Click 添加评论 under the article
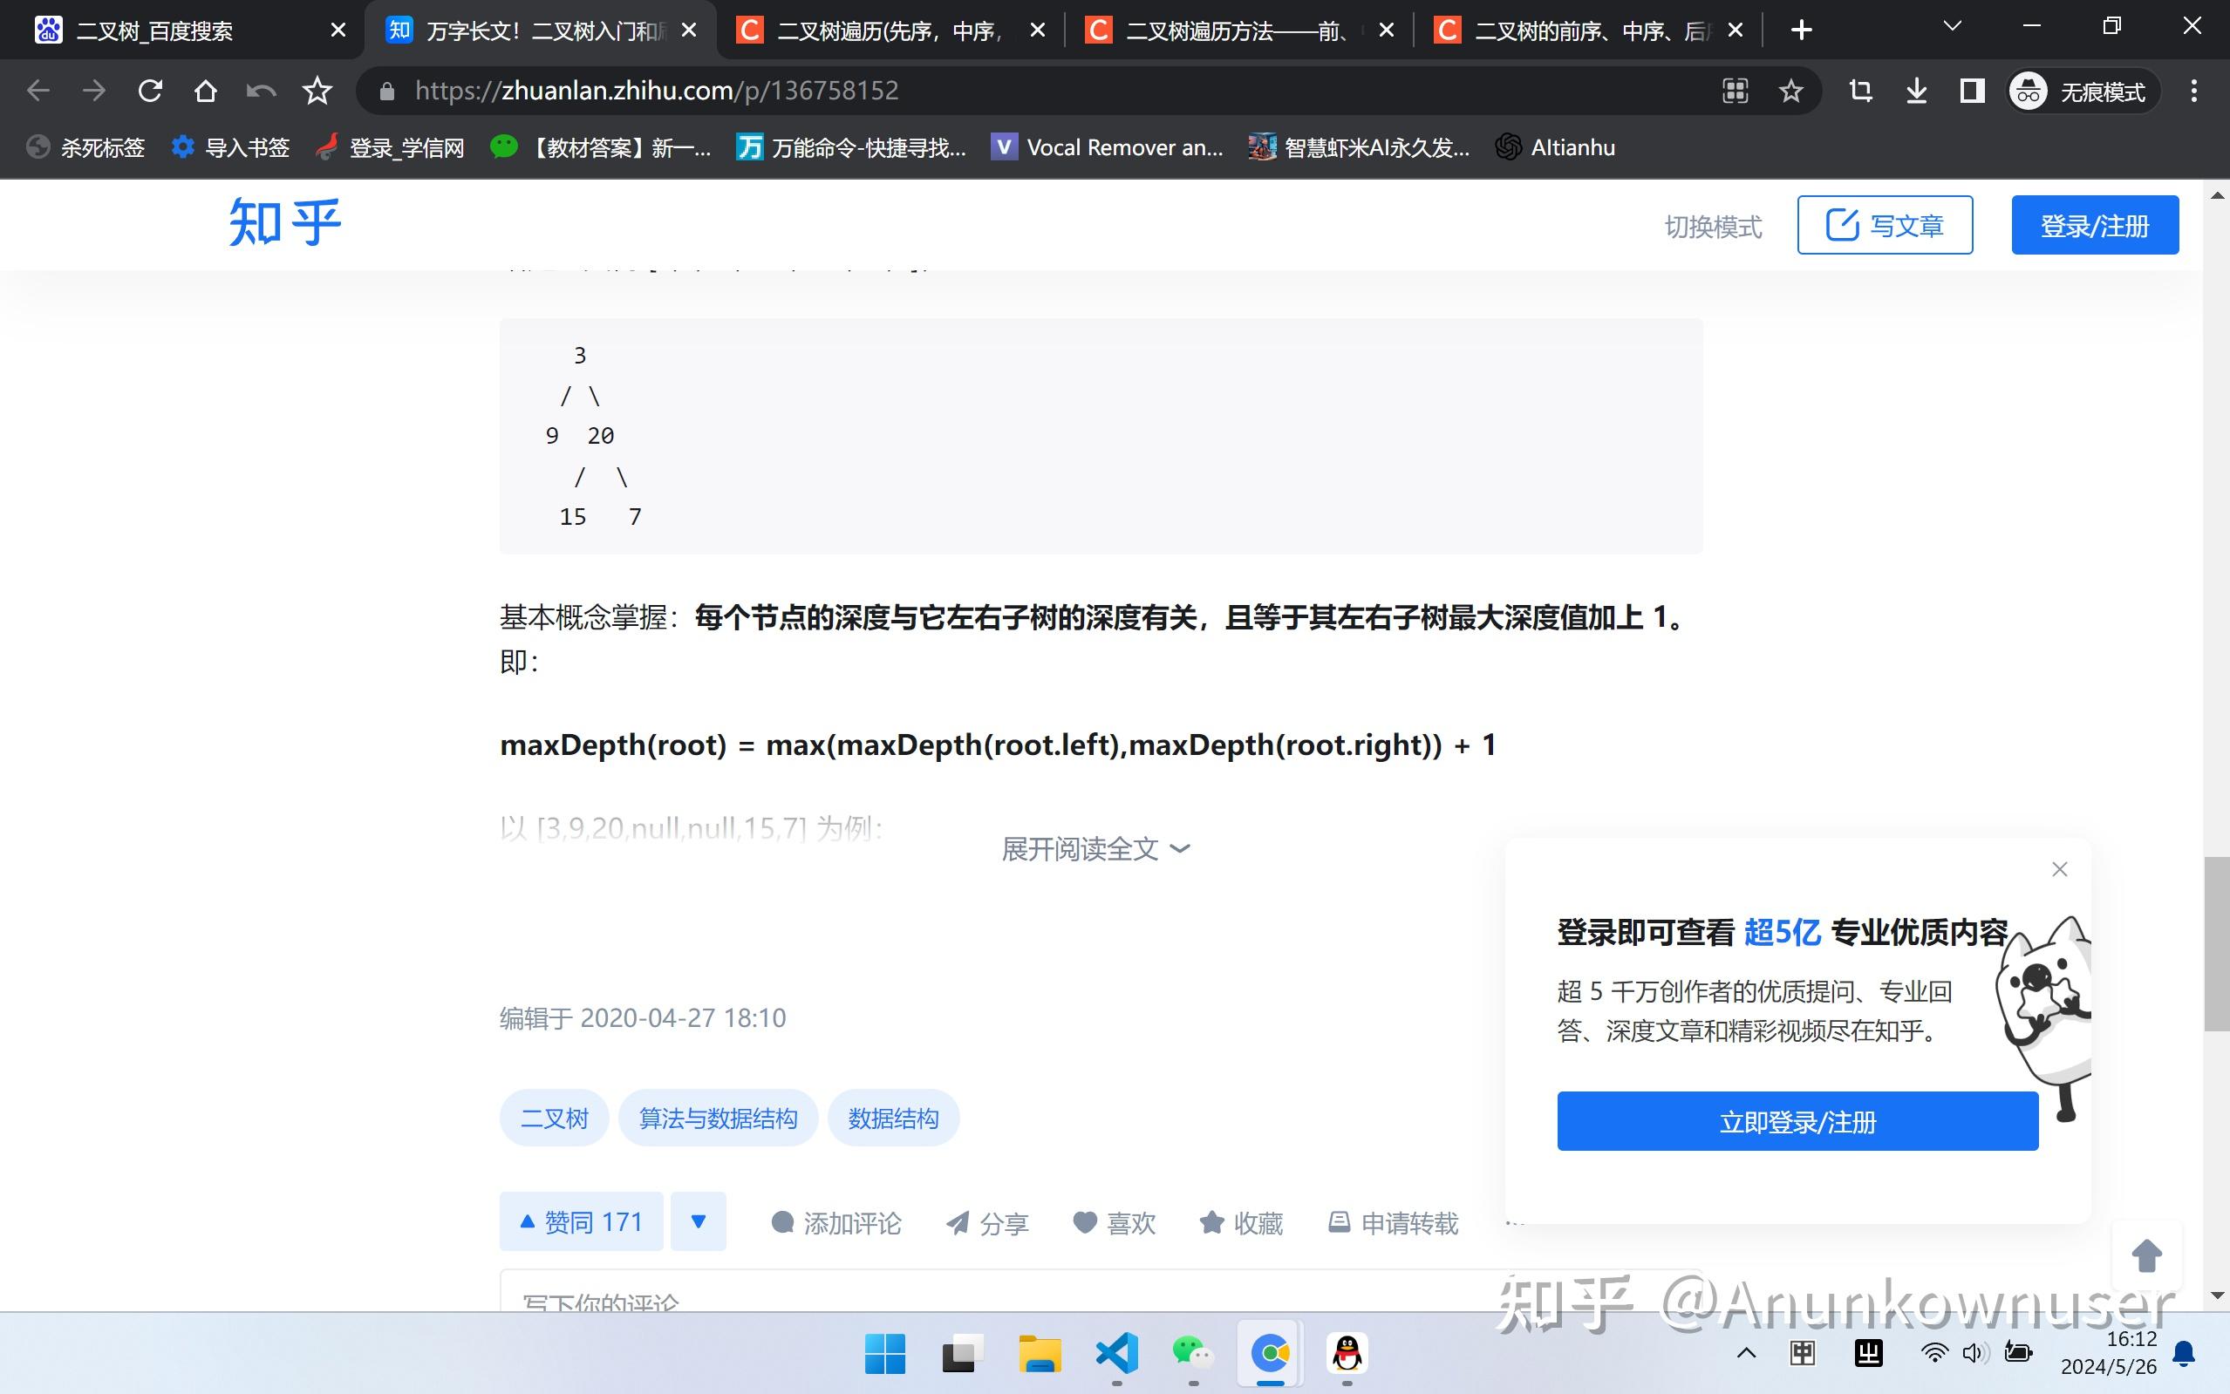2230x1394 pixels. point(835,1222)
